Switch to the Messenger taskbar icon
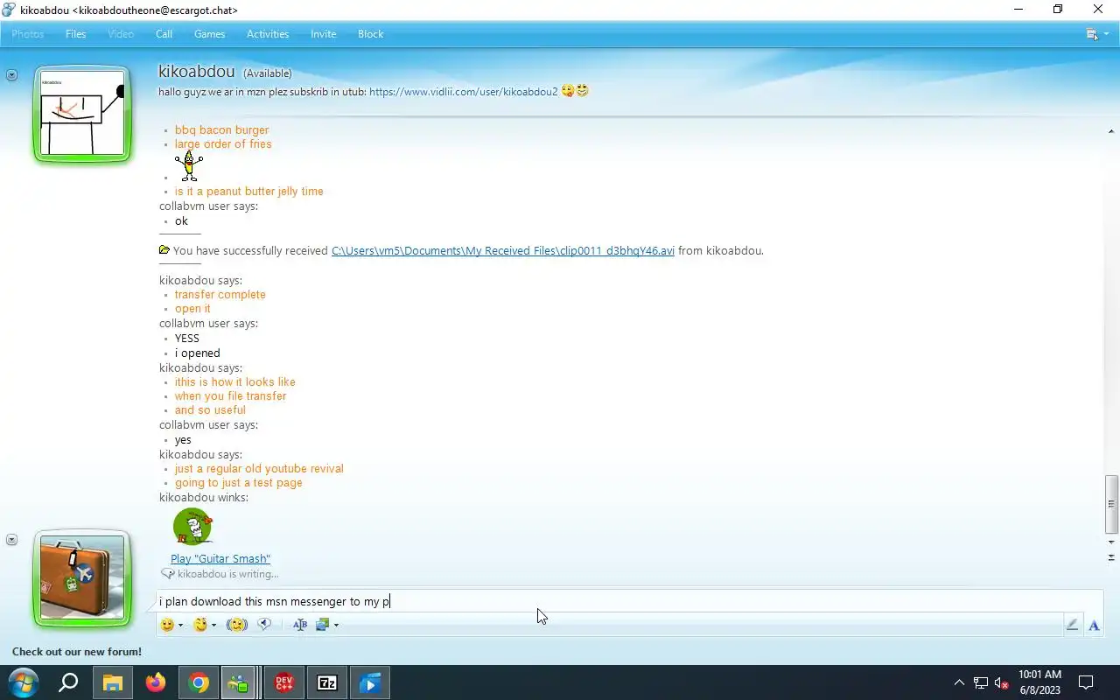This screenshot has height=700, width=1120. [238, 682]
